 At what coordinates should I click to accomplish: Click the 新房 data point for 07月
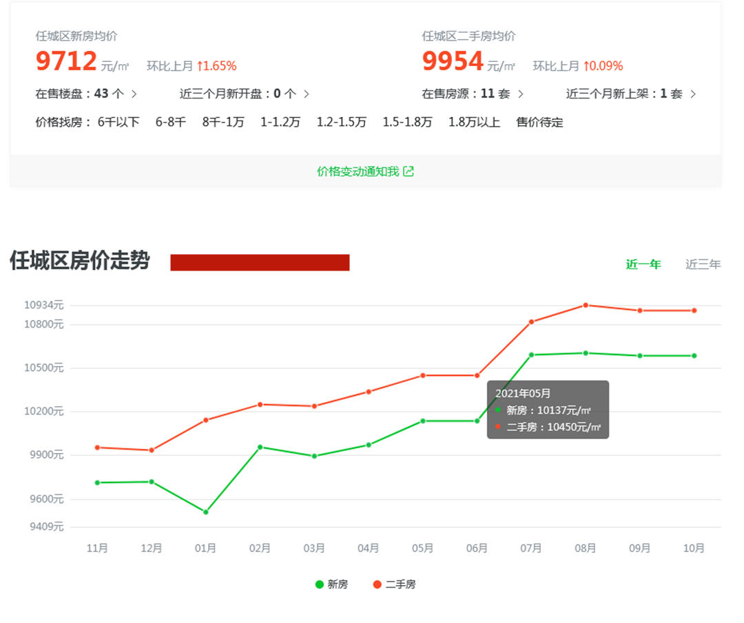(x=531, y=355)
